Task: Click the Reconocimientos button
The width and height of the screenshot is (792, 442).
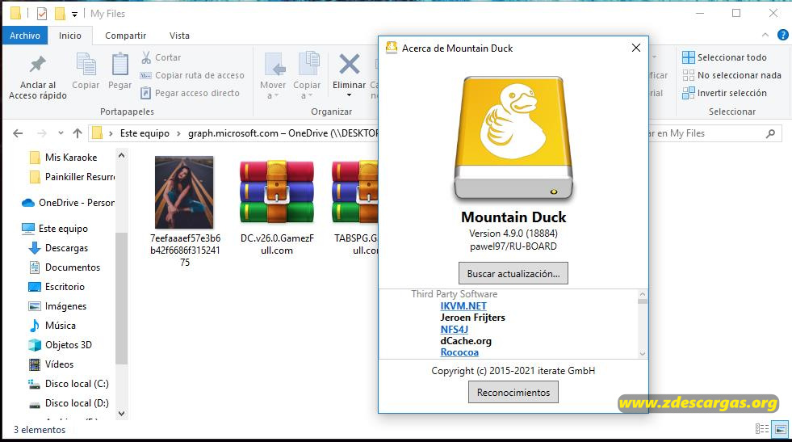Action: tap(513, 393)
